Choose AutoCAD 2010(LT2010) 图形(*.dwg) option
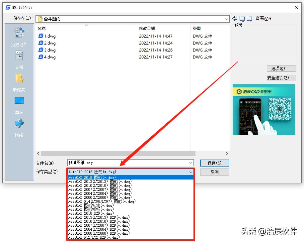 tap(131, 185)
